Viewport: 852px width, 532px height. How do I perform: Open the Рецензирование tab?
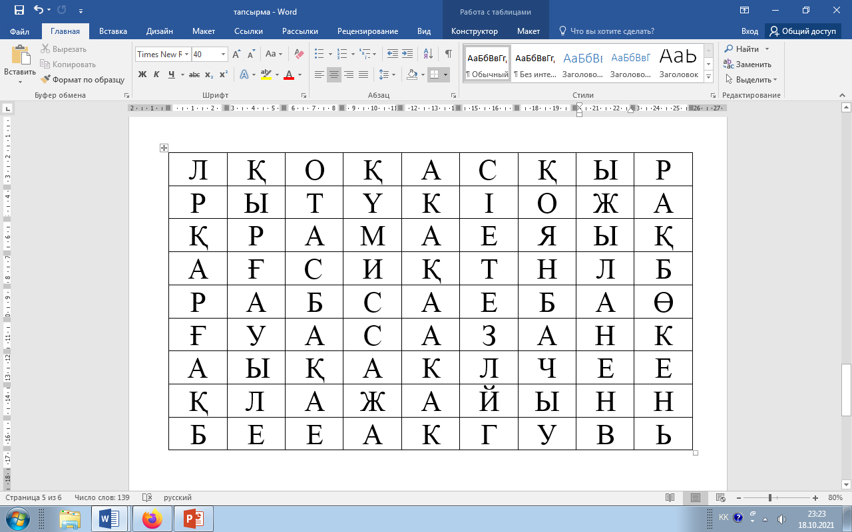367,31
